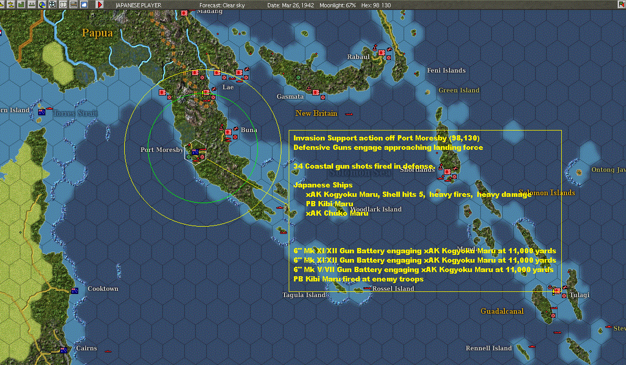The height and width of the screenshot is (365, 626).
Task: Click 'Invasion Support action off Port Moresby' heading
Action: click(386, 138)
